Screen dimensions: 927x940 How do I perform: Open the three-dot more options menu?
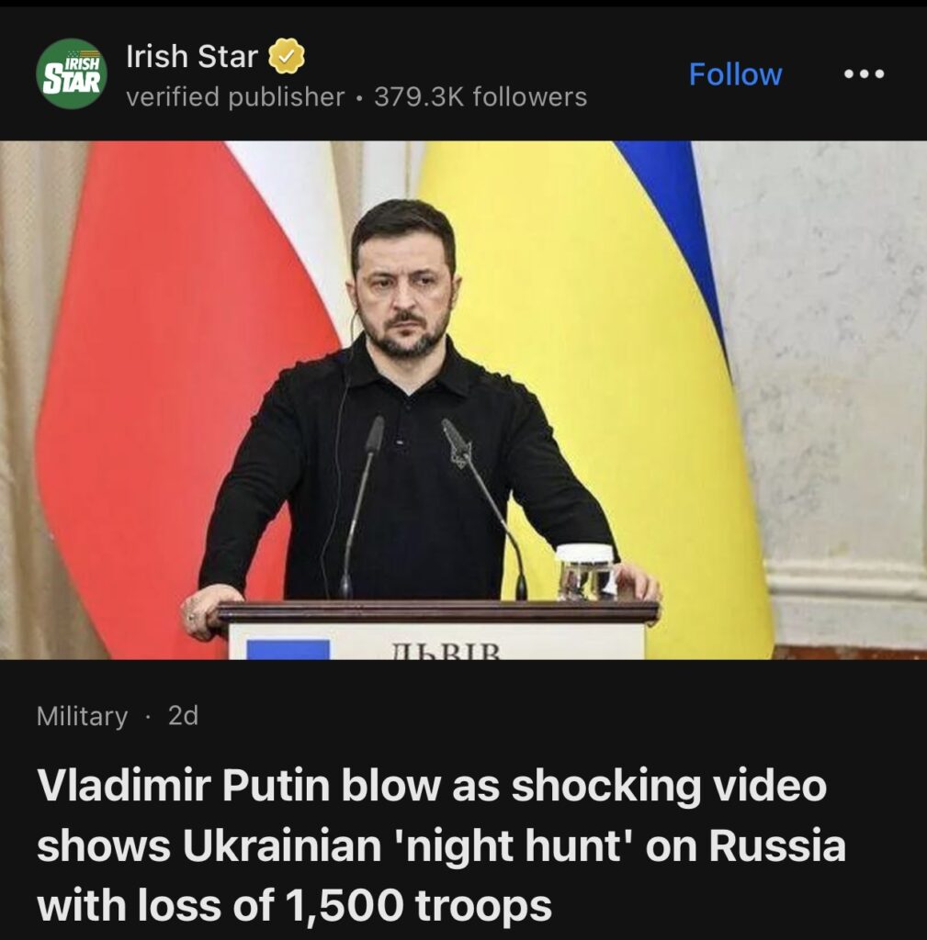[x=864, y=74]
